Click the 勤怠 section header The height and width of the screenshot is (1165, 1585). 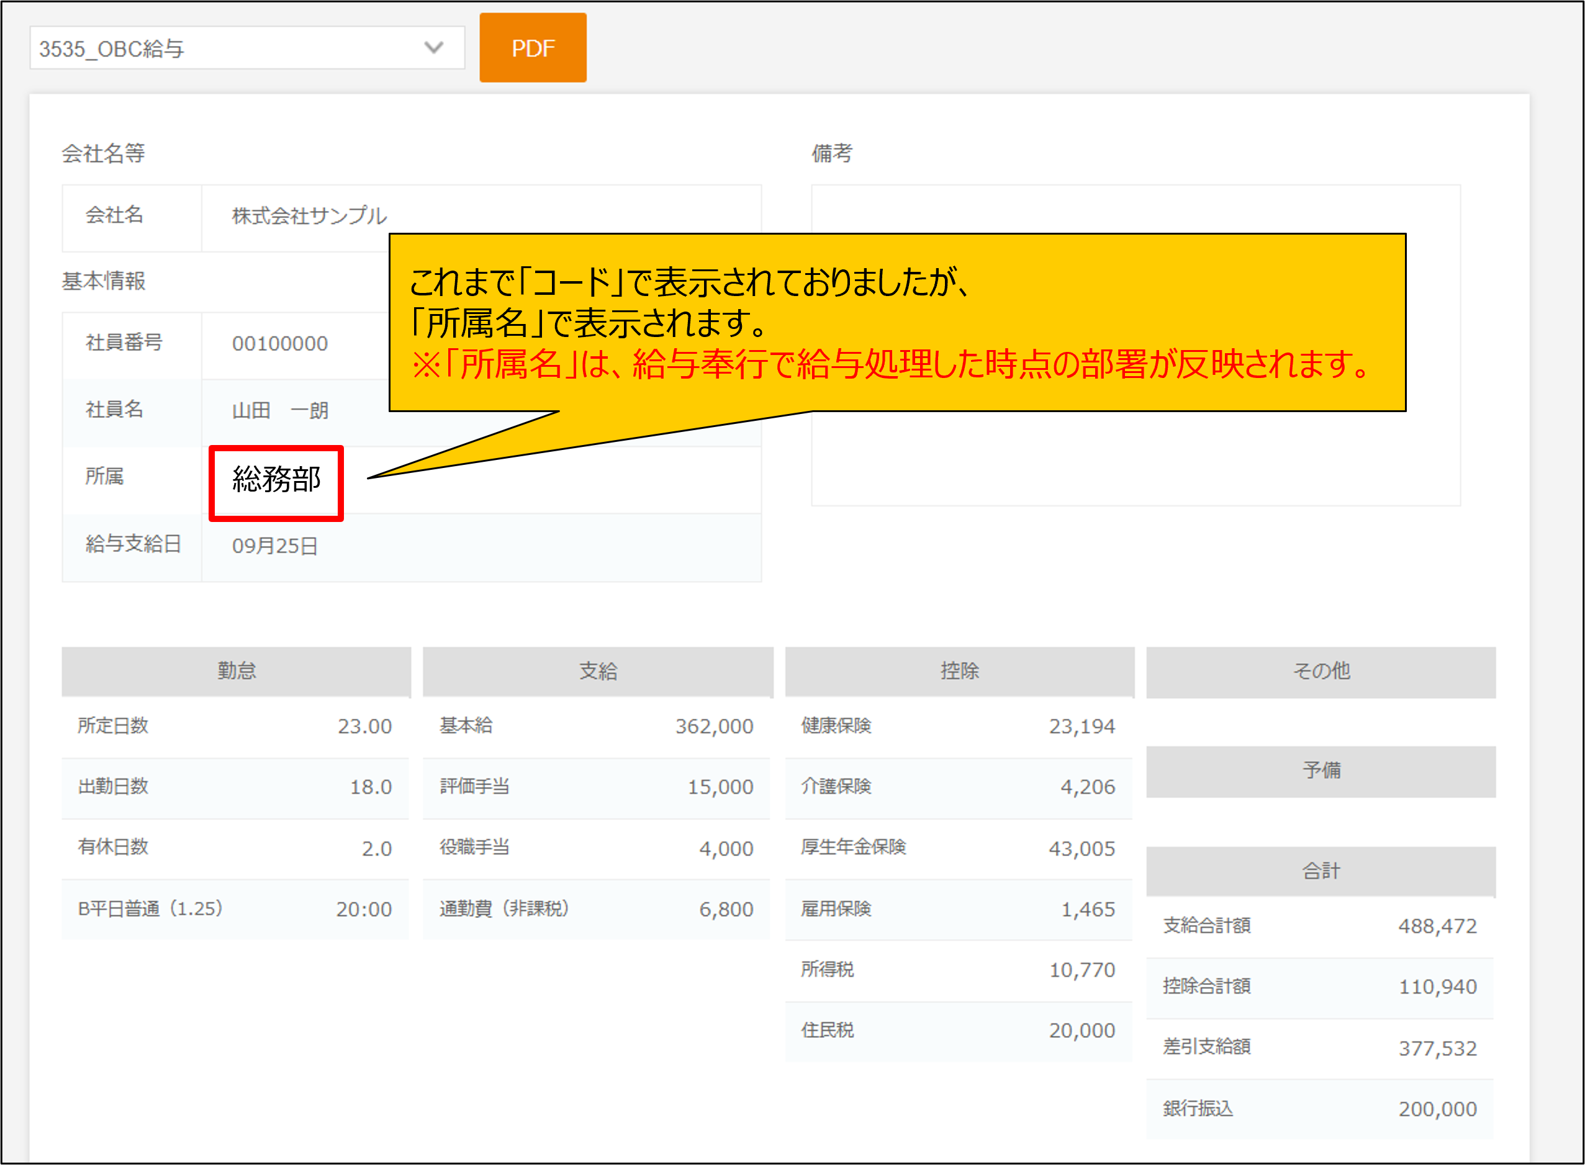point(235,671)
